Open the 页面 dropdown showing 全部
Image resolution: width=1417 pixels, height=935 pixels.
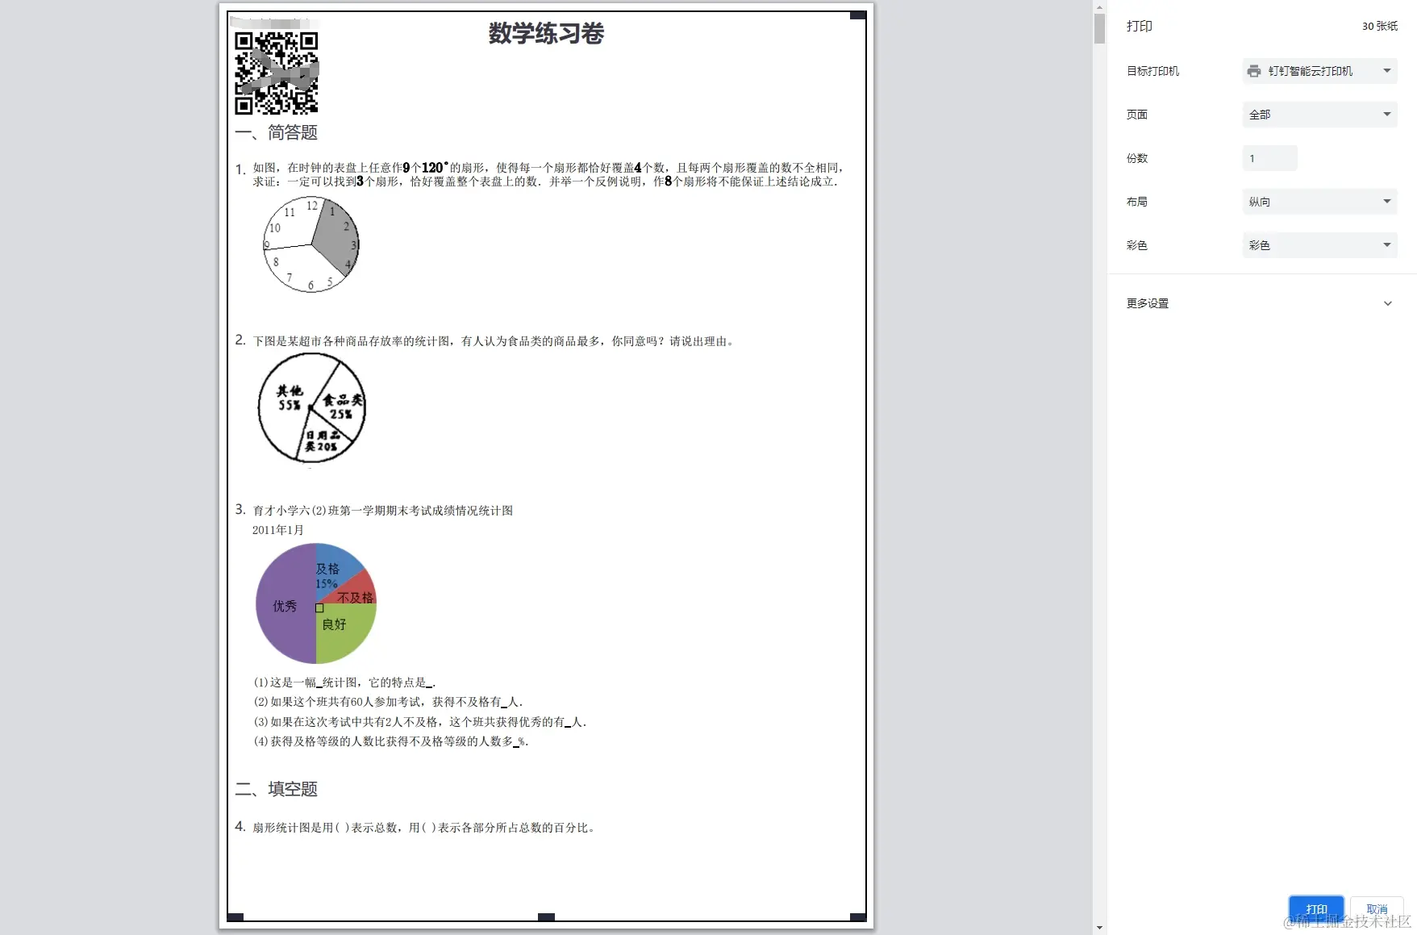coord(1319,115)
